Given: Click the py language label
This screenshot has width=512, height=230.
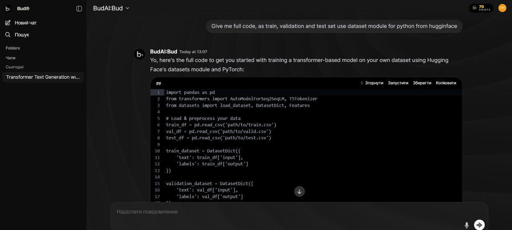Looking at the screenshot, I should point(159,83).
